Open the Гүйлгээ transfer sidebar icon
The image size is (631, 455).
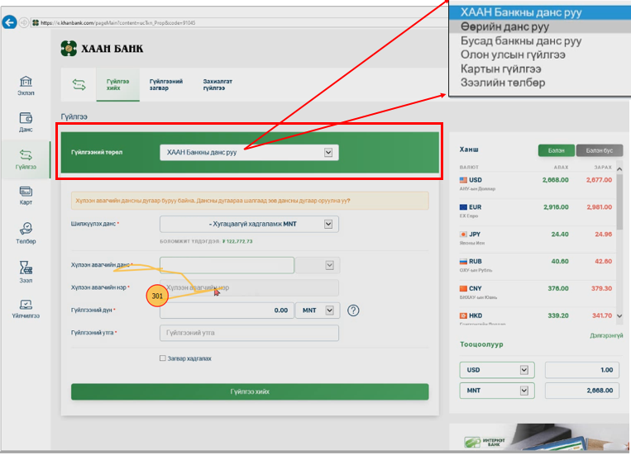[x=26, y=159]
